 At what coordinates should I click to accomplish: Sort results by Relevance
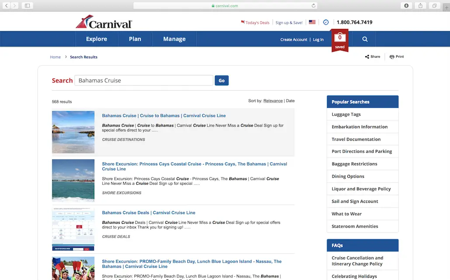[x=273, y=101]
